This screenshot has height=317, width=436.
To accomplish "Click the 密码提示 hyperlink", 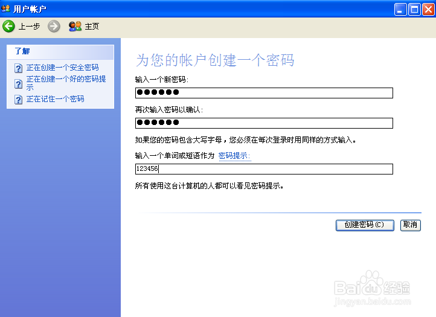I will (234, 156).
